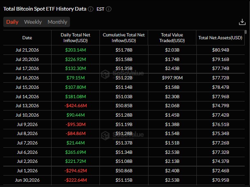Click the $79.15M inflow value

[76, 78]
